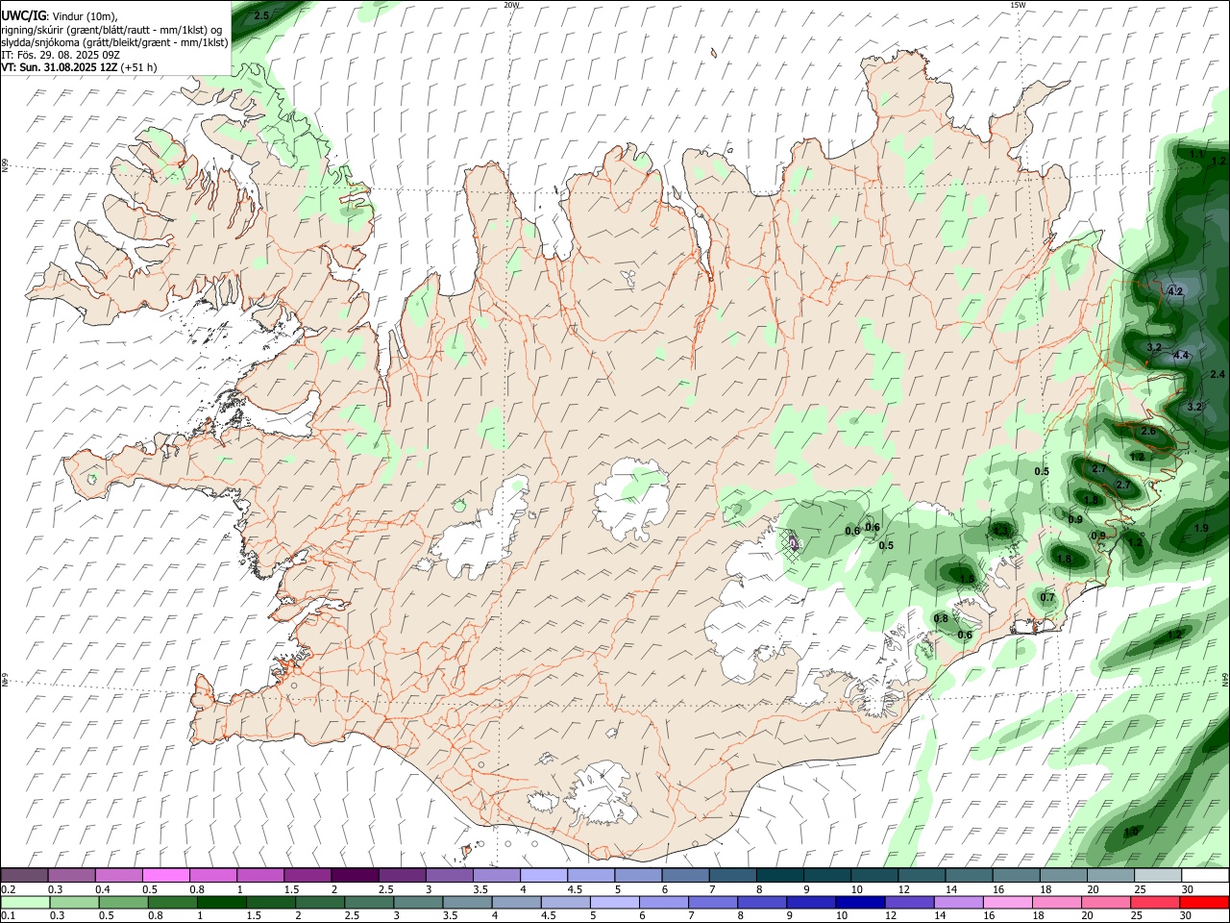Click the muted purple swatch between 0.2 and 0.3
Screen dimensions: 1230x923
[24, 875]
